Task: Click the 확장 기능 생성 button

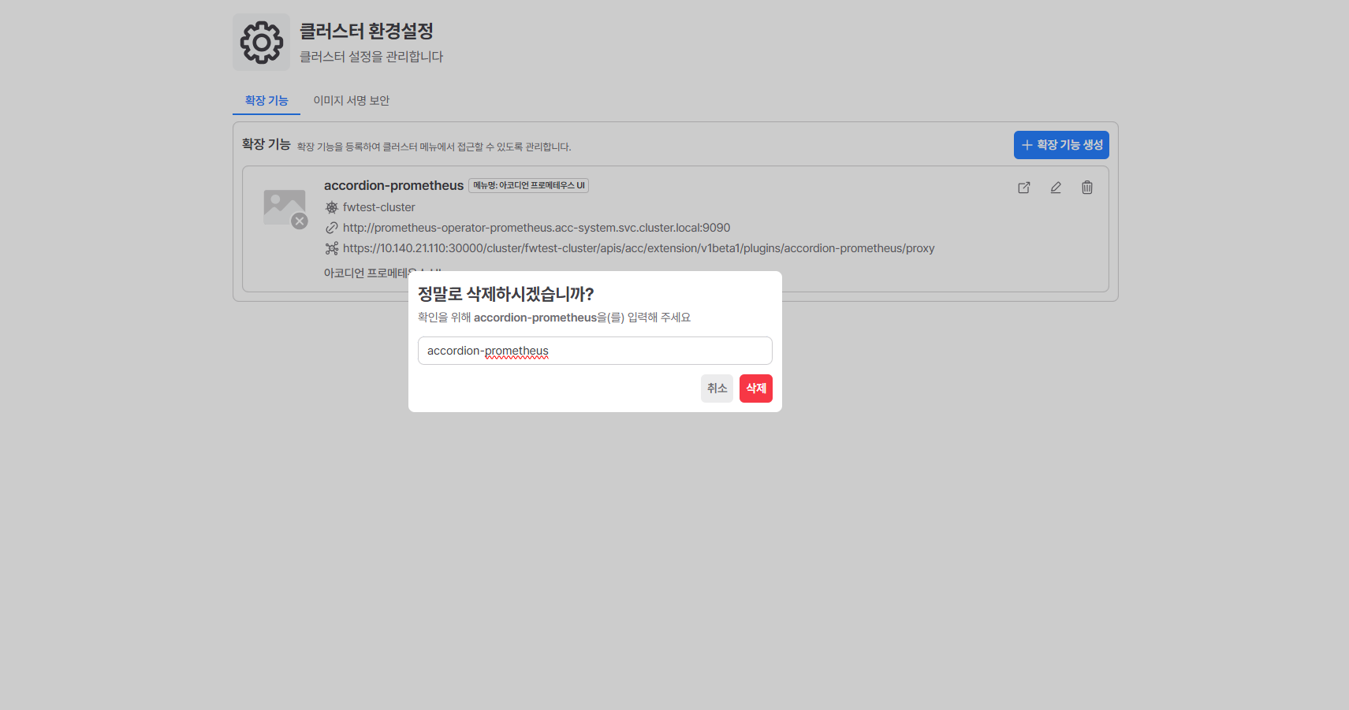Action: pyautogui.click(x=1061, y=145)
